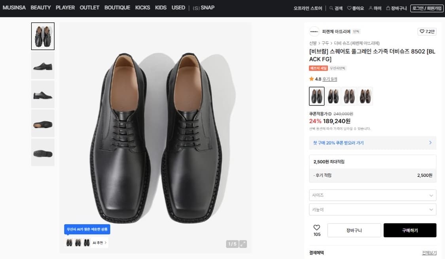The image size is (445, 259).
Task: Expand product image to fullscreen view
Action: tap(243, 244)
